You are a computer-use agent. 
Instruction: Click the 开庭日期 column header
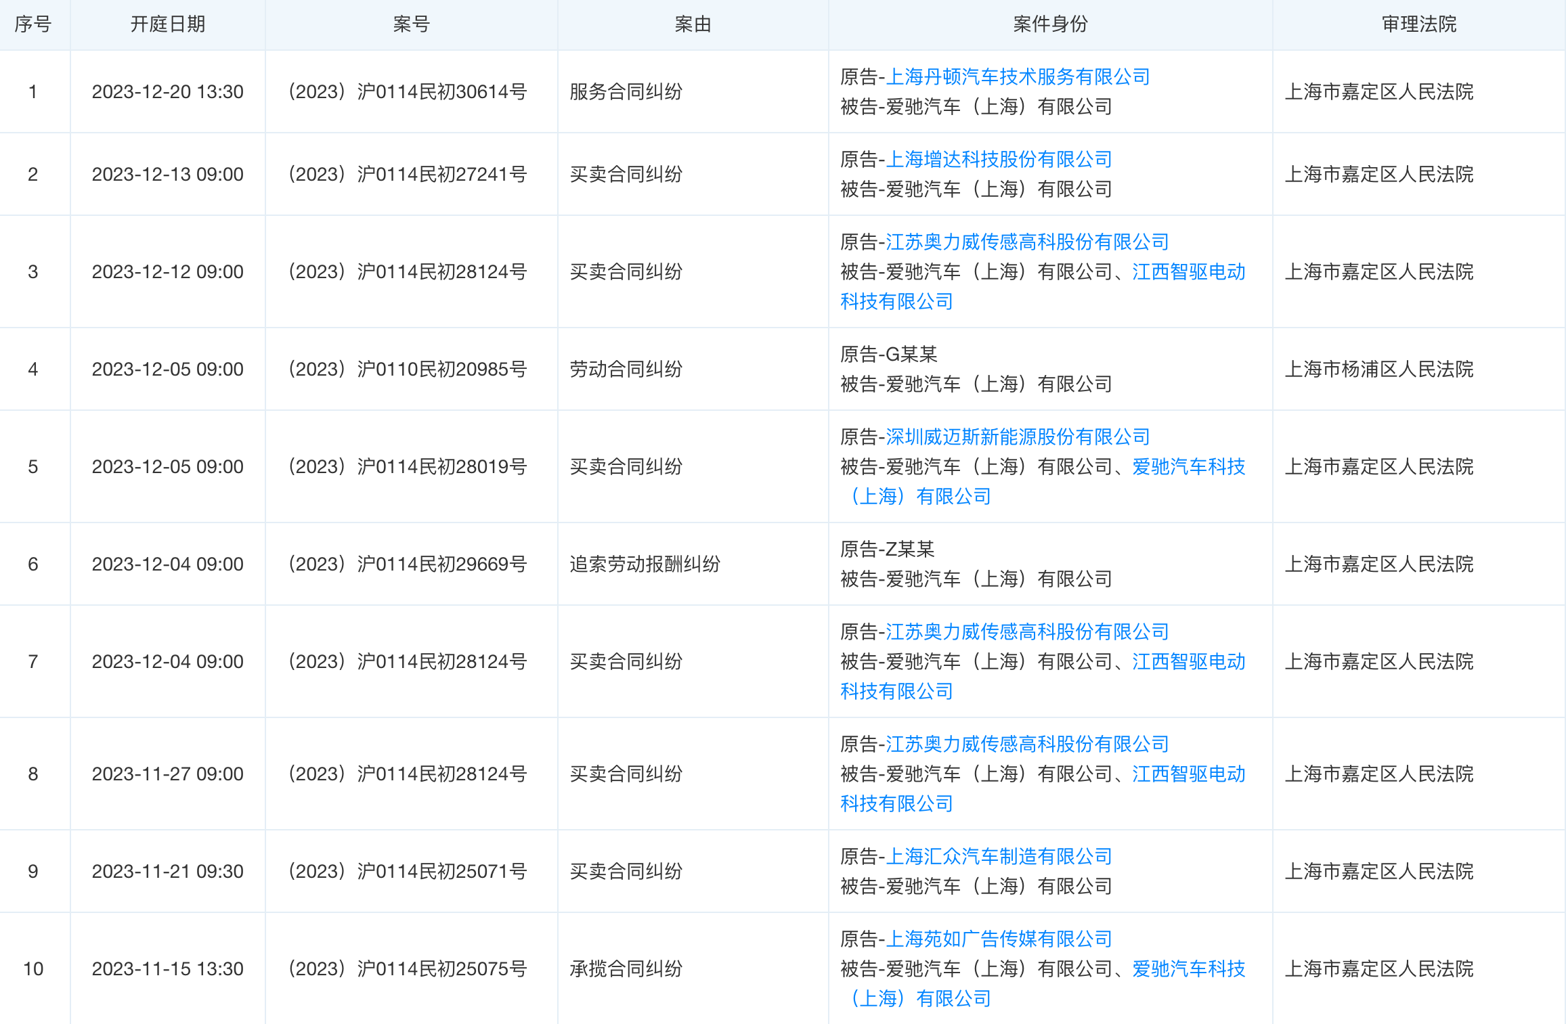(x=168, y=24)
